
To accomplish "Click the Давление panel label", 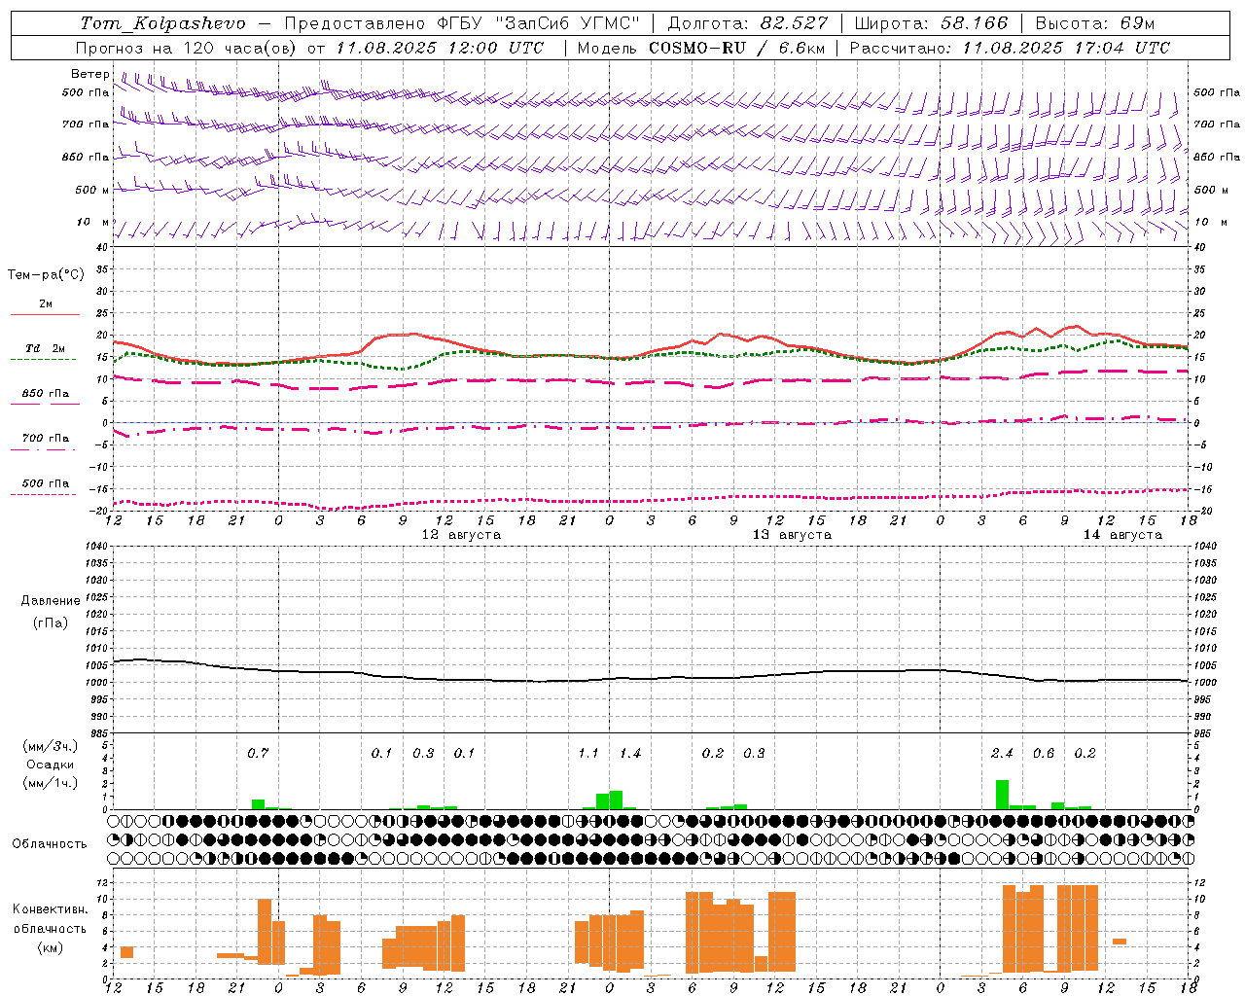I will pos(50,601).
